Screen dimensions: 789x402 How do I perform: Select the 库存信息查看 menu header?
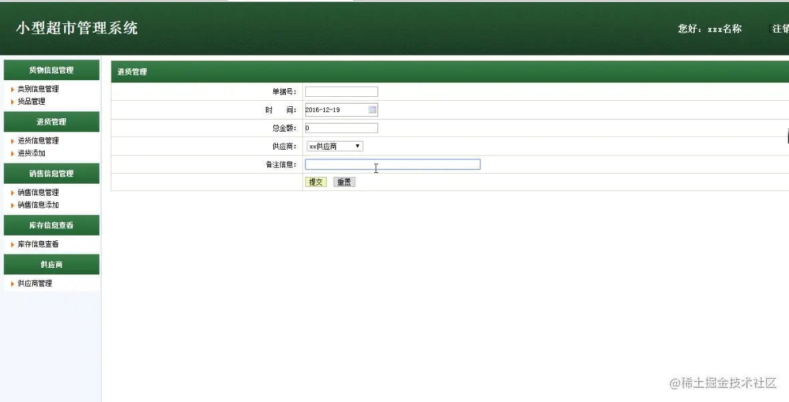(51, 226)
